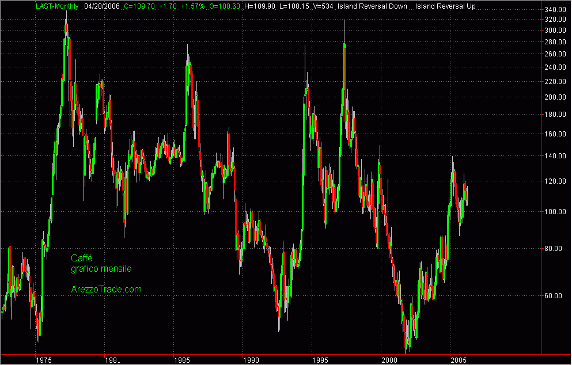The width and height of the screenshot is (572, 365).
Task: Select the 1990 year marker on time axis
Action: (251, 360)
